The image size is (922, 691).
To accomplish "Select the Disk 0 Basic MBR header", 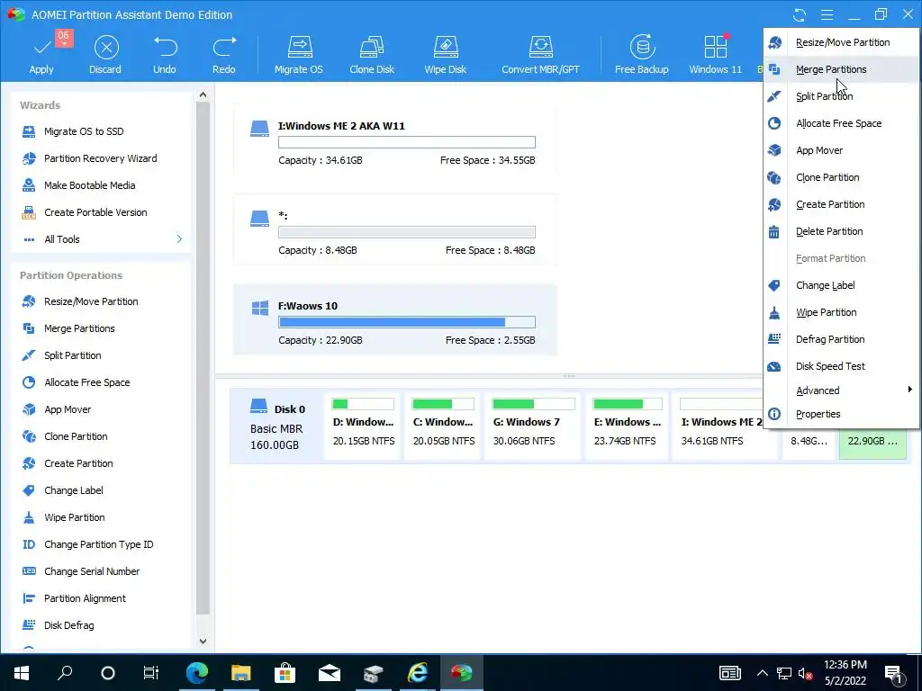I will point(277,426).
